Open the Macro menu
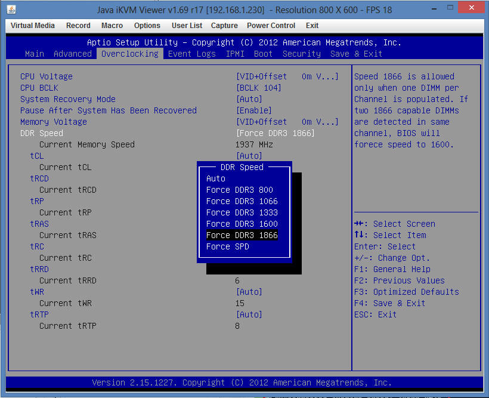The width and height of the screenshot is (489, 398). [112, 26]
